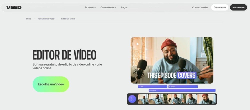
Task: Click the Inscreva-se button
Action: (238, 7)
